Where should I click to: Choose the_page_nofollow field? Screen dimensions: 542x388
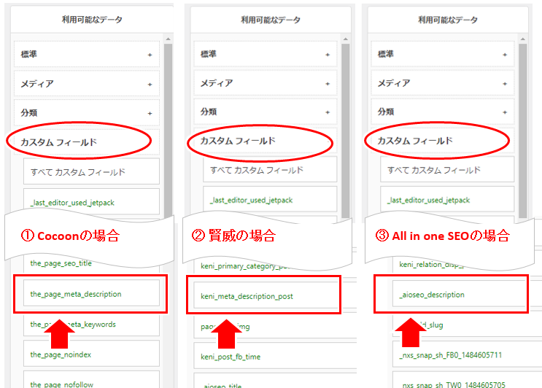pos(91,380)
